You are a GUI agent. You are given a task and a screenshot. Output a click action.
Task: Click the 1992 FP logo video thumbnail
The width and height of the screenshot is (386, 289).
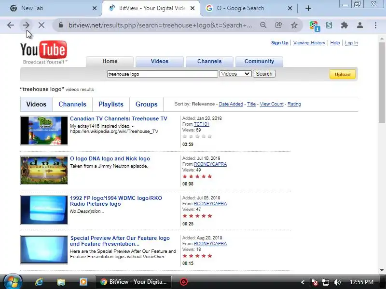click(44, 210)
